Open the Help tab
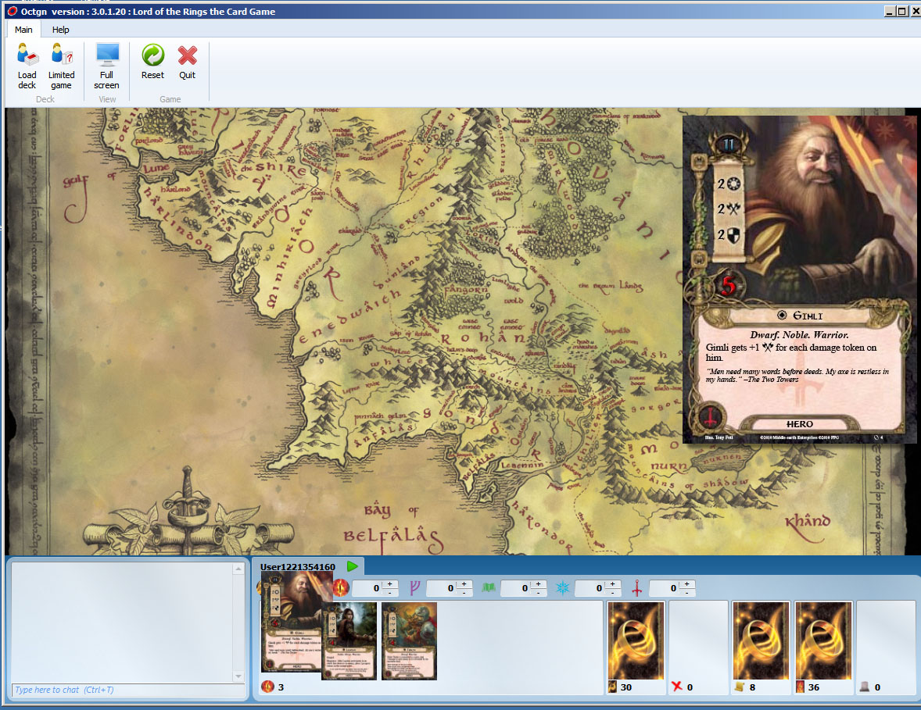The height and width of the screenshot is (710, 921). (x=60, y=30)
